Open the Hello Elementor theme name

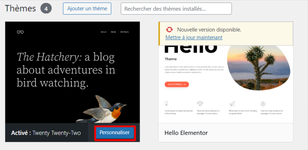pos(186,133)
